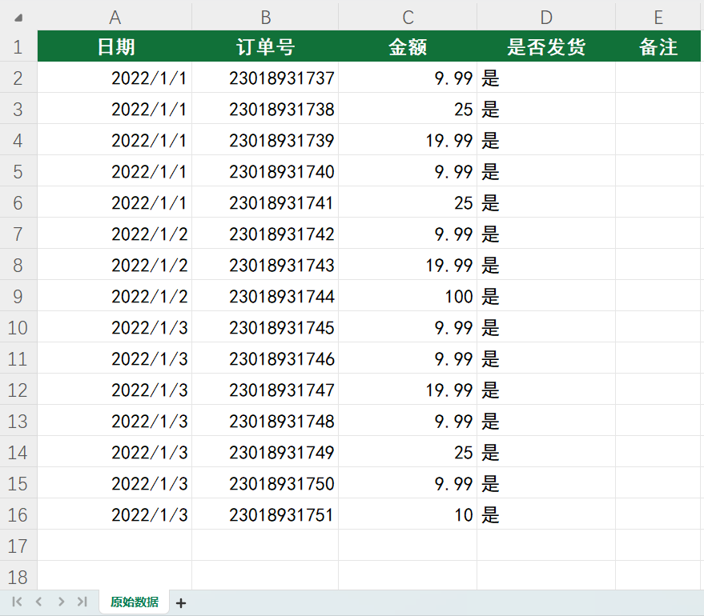Select column C header
This screenshot has width=704, height=616.
[408, 18]
